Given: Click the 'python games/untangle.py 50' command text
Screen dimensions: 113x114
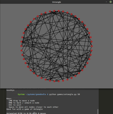Looking at the screenshot, I should (x=65, y=94).
